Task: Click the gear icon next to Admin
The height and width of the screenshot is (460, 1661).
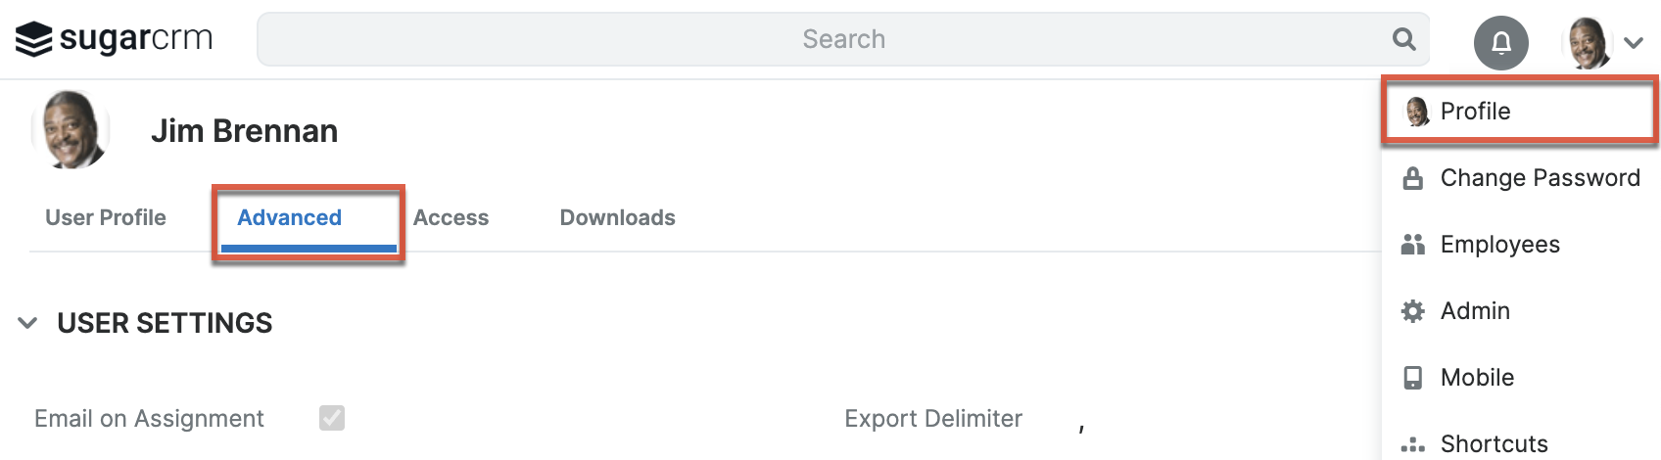Action: [1412, 311]
